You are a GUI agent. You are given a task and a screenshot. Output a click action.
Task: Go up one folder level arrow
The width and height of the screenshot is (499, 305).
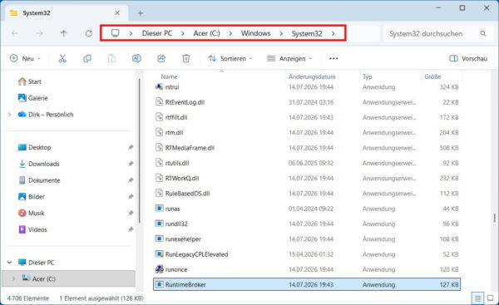(64, 33)
